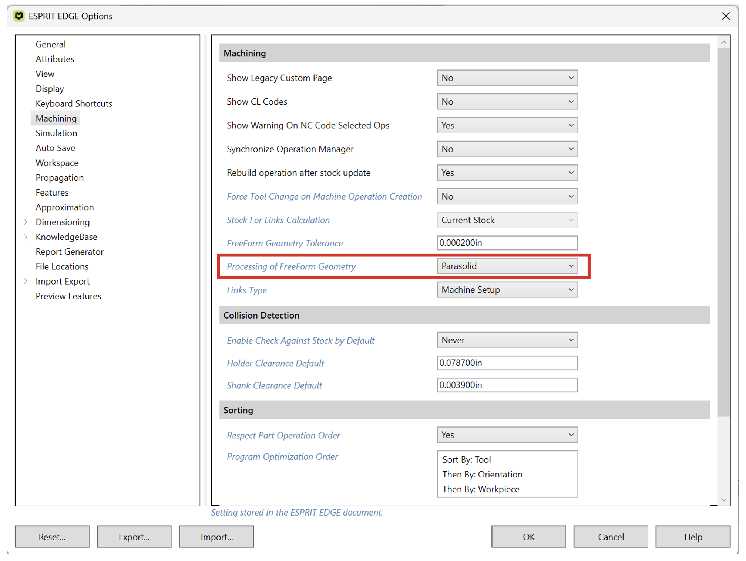Open Workspace options
This screenshot has width=746, height=561.
click(57, 163)
